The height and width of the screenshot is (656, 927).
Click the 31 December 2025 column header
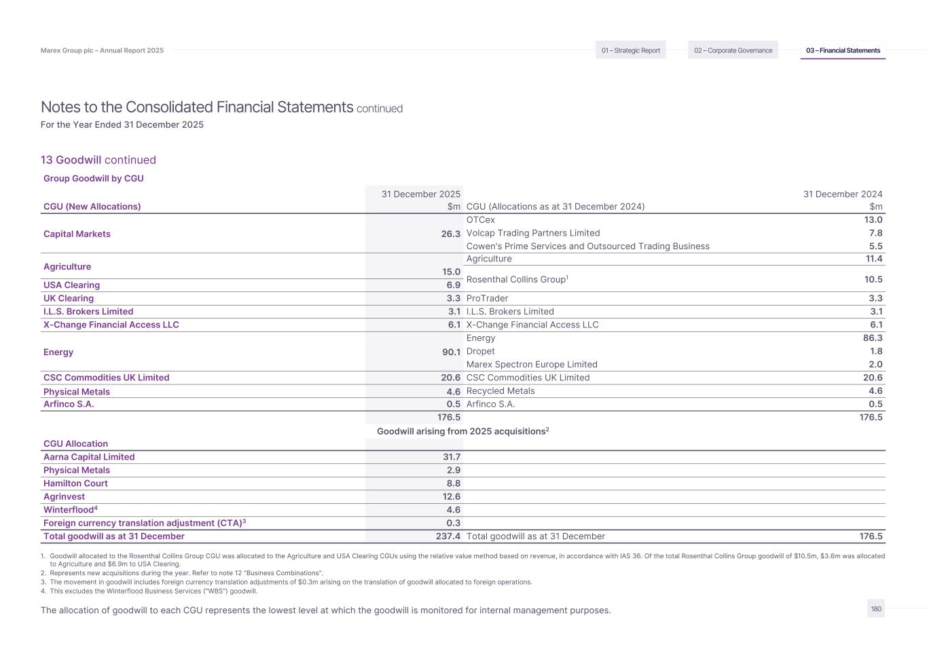(420, 194)
